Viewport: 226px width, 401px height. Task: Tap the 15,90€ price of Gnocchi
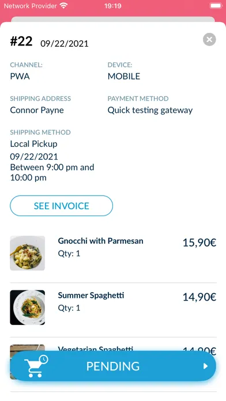[x=199, y=243]
